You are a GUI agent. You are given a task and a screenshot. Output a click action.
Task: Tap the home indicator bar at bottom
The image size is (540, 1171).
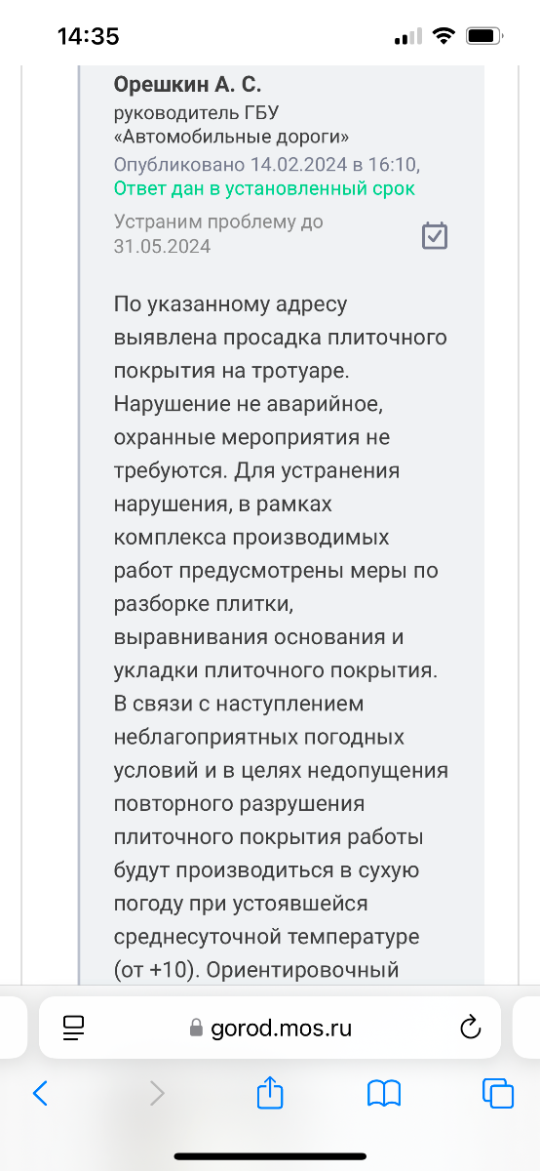tap(270, 1157)
